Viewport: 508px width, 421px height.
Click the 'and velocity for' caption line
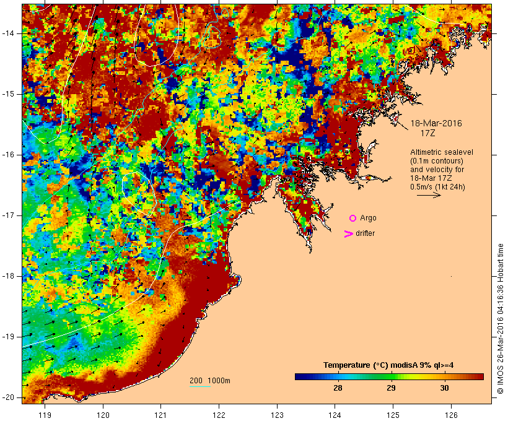[x=437, y=170]
